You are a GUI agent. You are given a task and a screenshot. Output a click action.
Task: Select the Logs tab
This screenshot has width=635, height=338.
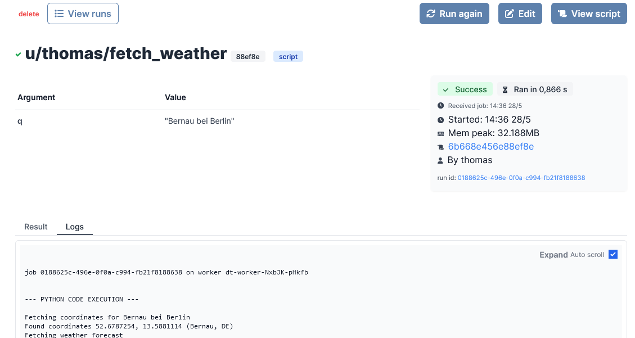click(x=75, y=227)
